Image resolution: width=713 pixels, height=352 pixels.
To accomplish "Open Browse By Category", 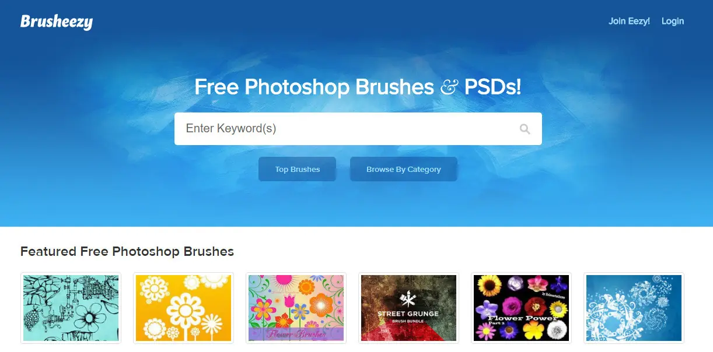I will (404, 169).
